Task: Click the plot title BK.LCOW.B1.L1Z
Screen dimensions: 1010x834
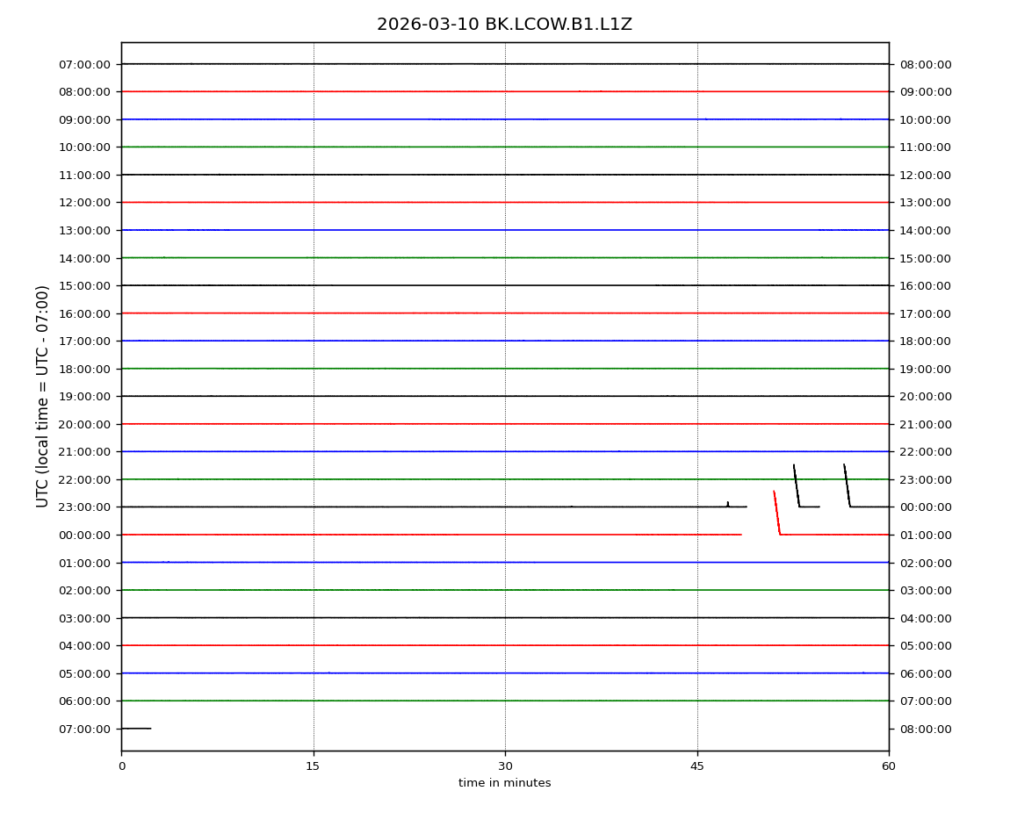Action: pyautogui.click(x=504, y=25)
